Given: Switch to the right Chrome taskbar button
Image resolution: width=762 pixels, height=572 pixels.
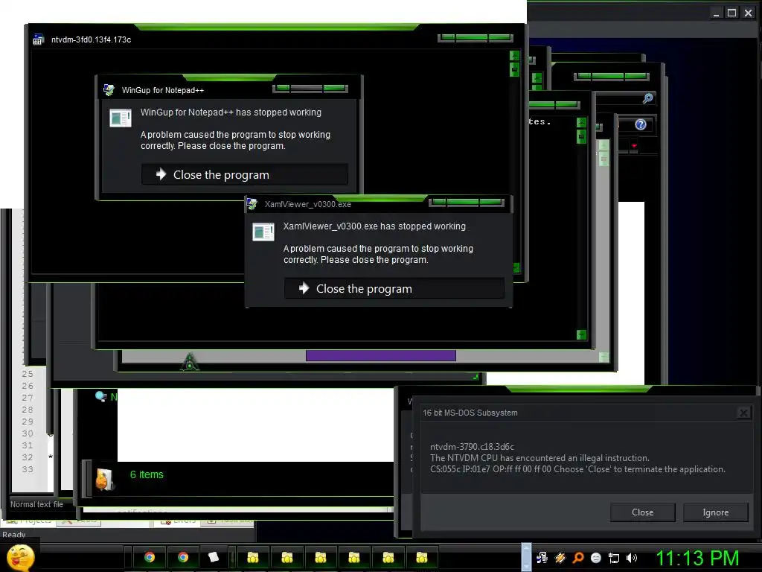Looking at the screenshot, I should click(183, 557).
